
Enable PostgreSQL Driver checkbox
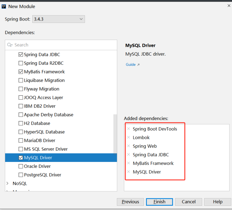pos(21,175)
